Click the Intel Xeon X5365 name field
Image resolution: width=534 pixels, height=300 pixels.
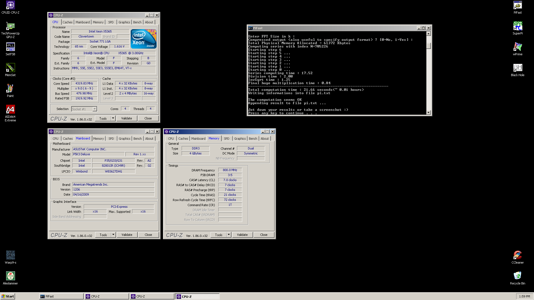(100, 31)
